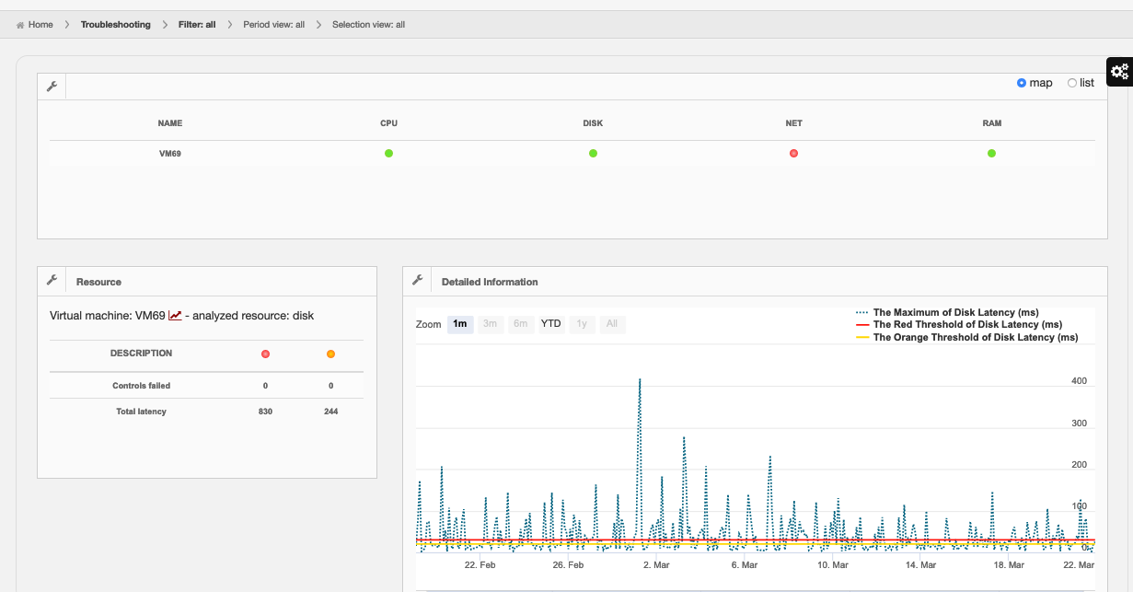Click VM69's green RAM status dot
1133x592 pixels.
click(x=991, y=153)
